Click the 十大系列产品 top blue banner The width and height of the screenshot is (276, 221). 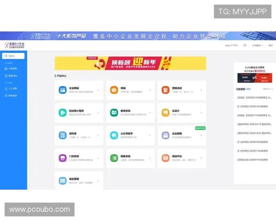[x=138, y=36]
